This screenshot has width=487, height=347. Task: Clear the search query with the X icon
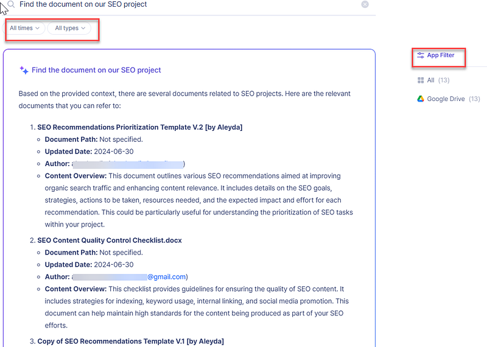tap(365, 4)
